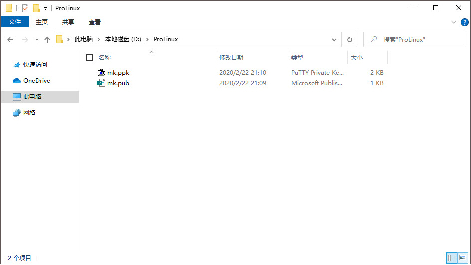Open the quick access toolbar customize dropdown
The width and height of the screenshot is (471, 265).
pyautogui.click(x=46, y=9)
